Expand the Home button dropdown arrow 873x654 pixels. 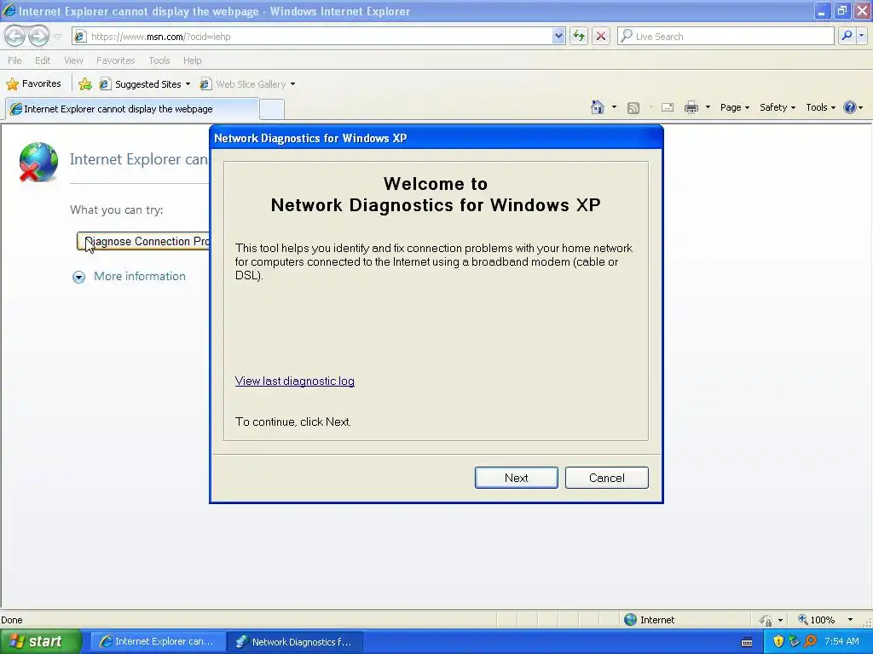pos(614,107)
